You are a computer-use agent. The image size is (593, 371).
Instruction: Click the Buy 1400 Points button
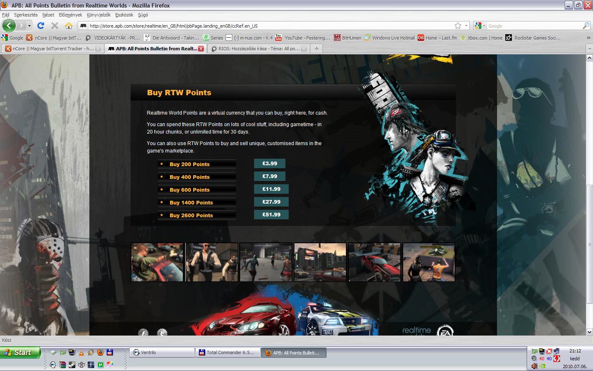point(197,202)
